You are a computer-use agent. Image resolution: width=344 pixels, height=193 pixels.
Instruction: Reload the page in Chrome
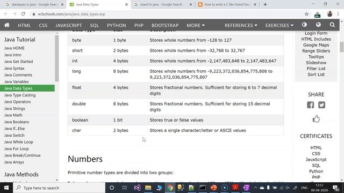pyautogui.click(x=23, y=14)
